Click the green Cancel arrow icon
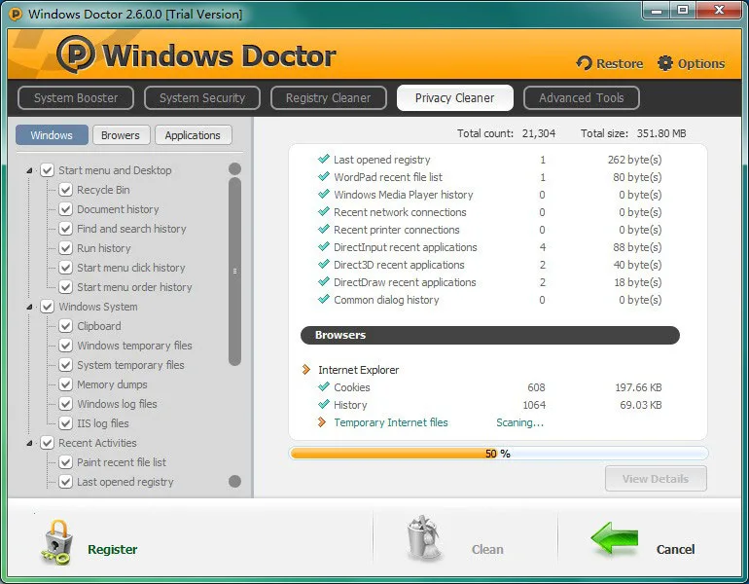The image size is (749, 584). [615, 538]
